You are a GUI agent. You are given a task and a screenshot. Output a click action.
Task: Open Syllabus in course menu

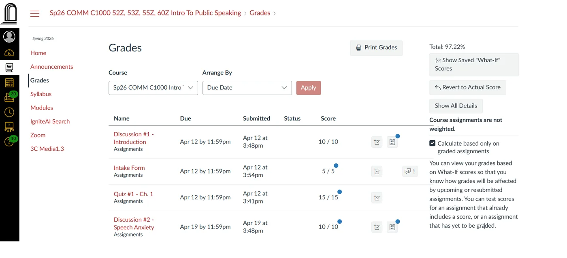pos(41,94)
